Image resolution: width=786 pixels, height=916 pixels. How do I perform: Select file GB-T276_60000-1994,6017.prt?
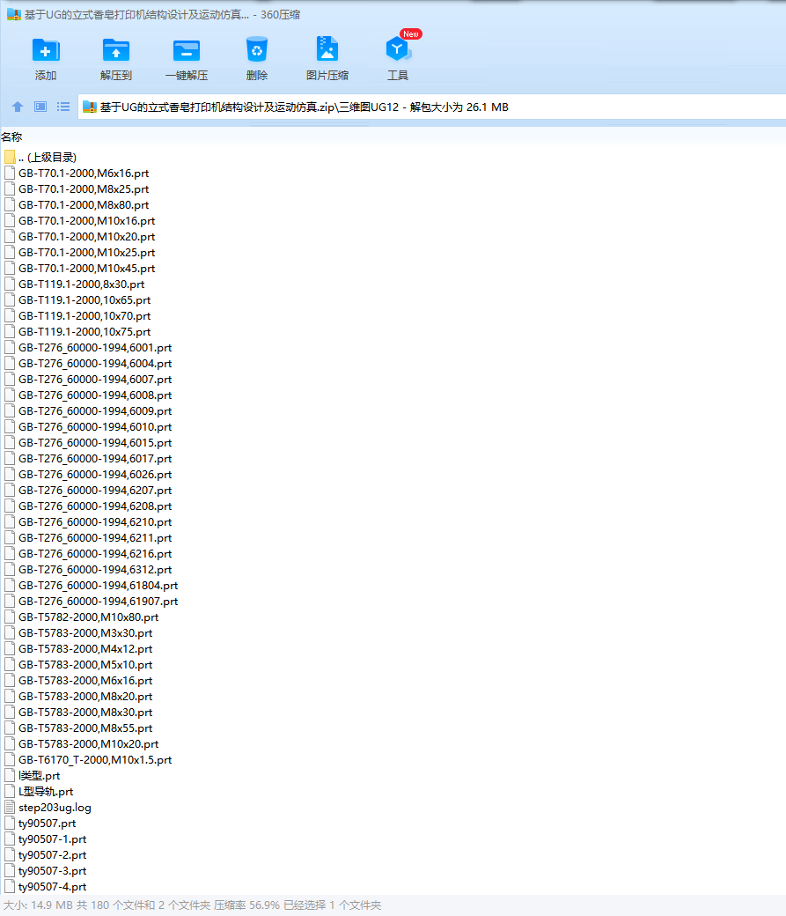click(x=95, y=459)
